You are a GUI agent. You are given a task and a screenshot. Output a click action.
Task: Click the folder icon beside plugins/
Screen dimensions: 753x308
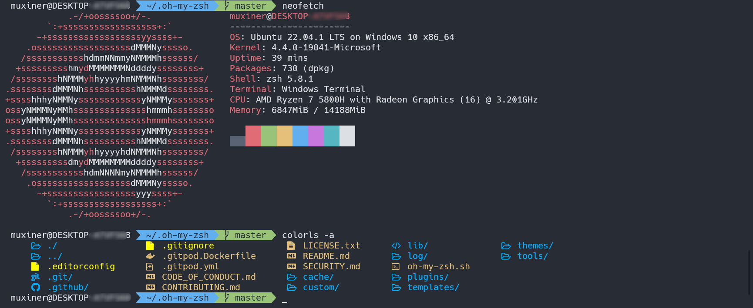pyautogui.click(x=396, y=277)
